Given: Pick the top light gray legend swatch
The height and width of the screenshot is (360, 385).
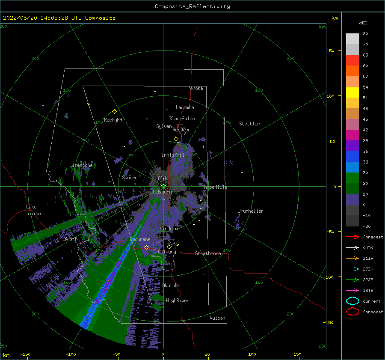Looking at the screenshot, I should coord(352,39).
